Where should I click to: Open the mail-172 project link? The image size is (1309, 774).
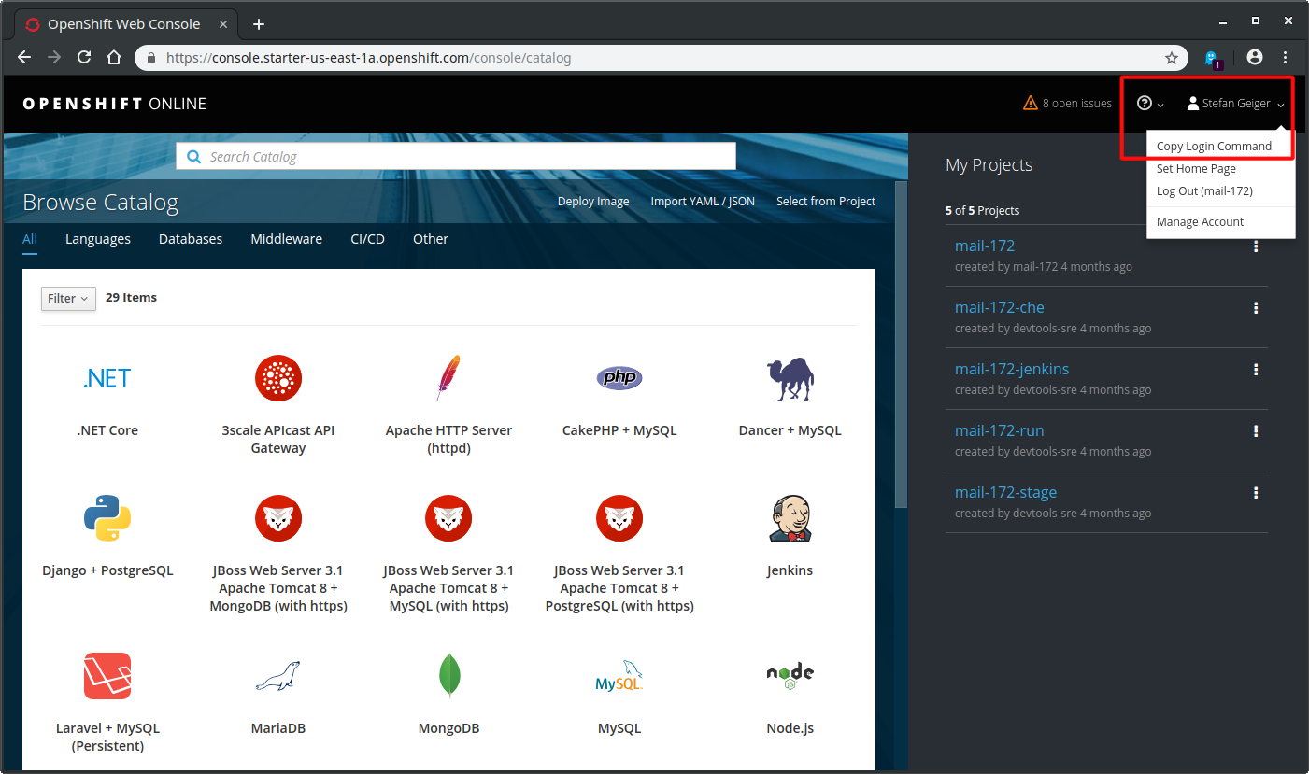[x=985, y=246]
